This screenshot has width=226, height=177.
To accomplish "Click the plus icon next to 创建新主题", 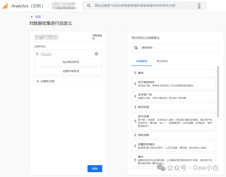I will 38,81.
